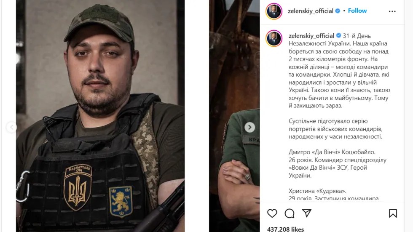Open more options three-dot menu
This screenshot has width=413, height=232.
tap(392, 11)
